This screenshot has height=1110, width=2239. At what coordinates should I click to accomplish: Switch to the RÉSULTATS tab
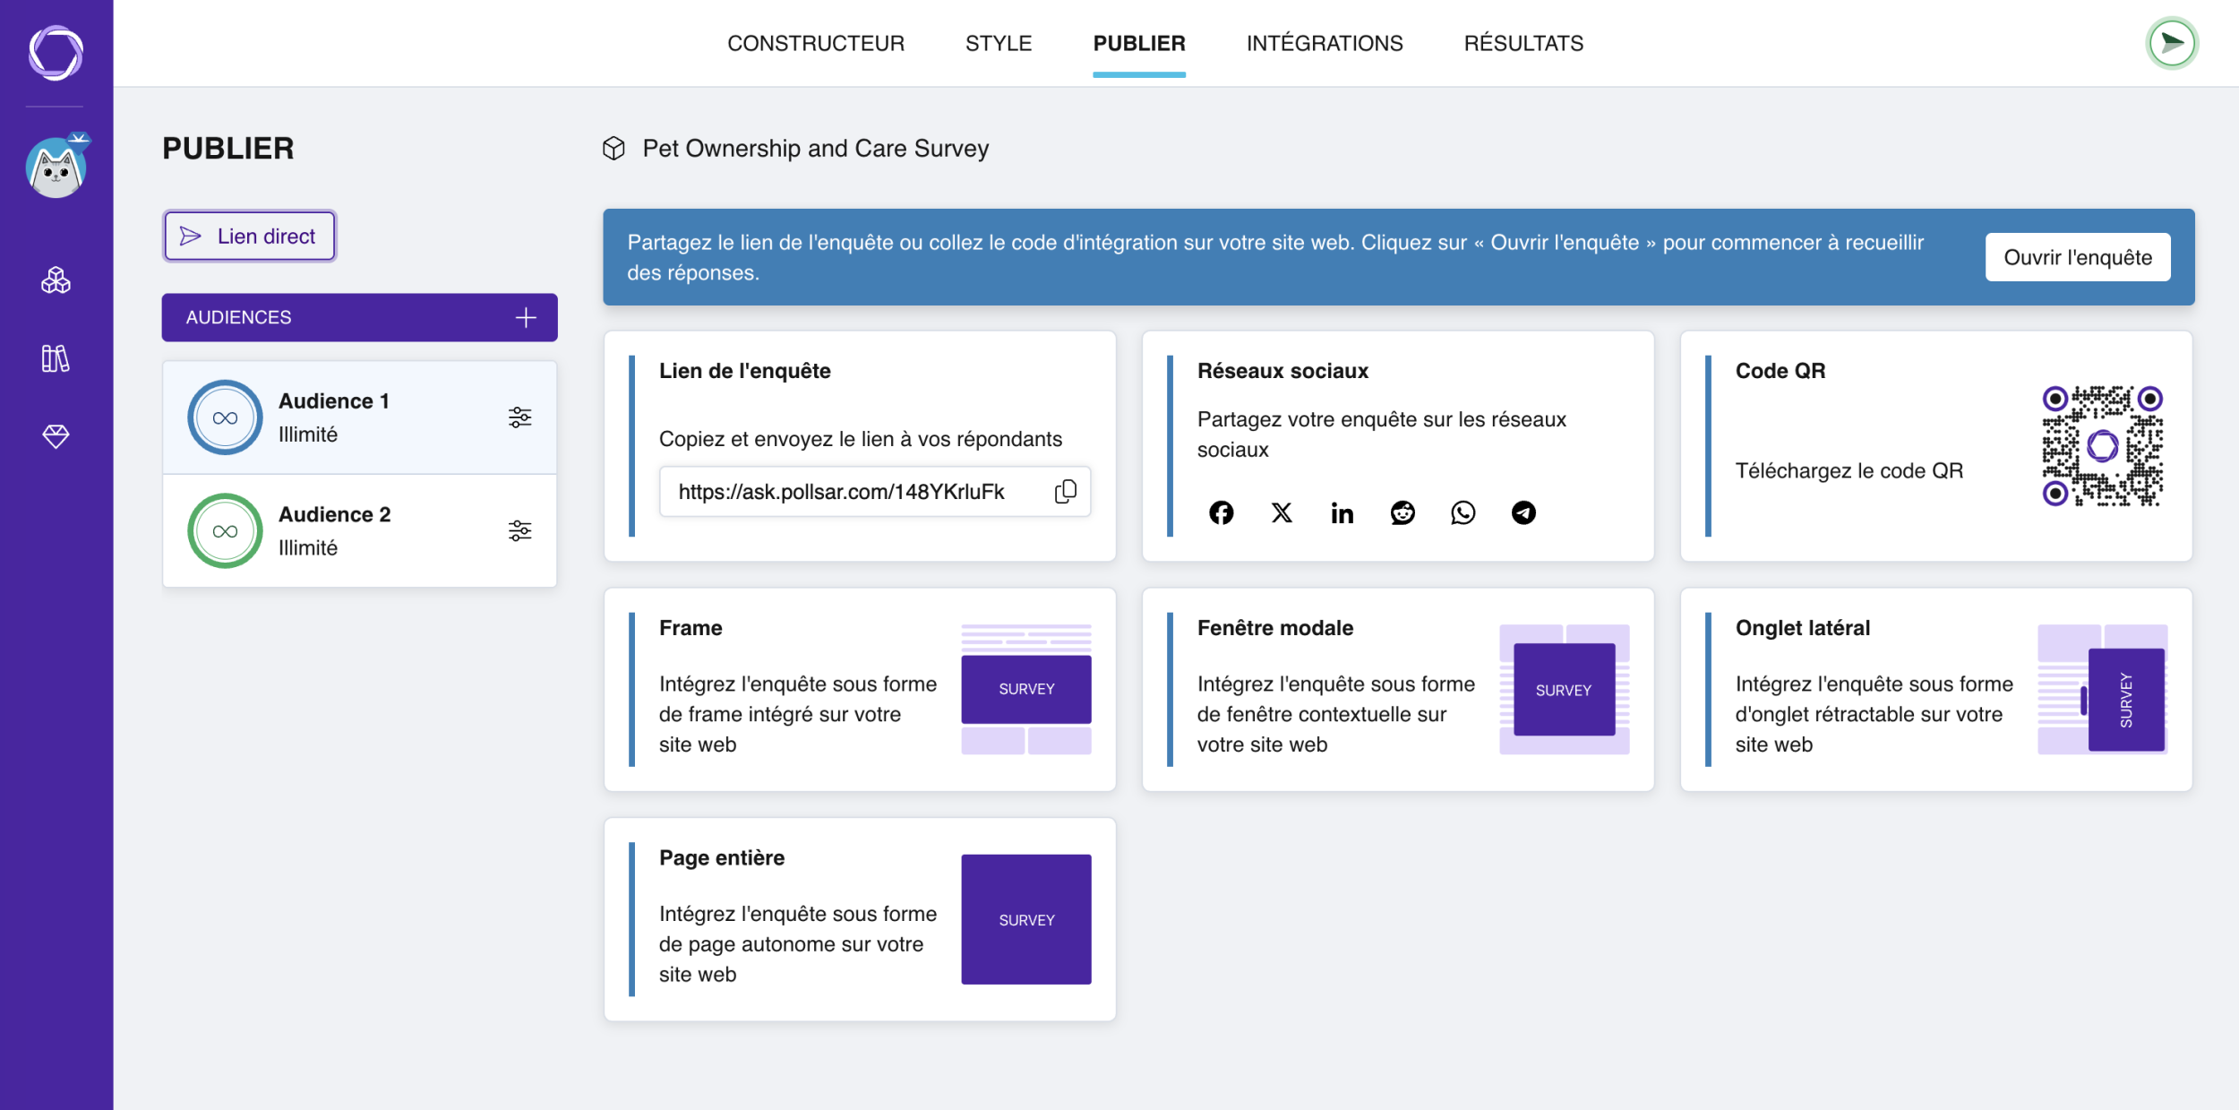[x=1523, y=43]
